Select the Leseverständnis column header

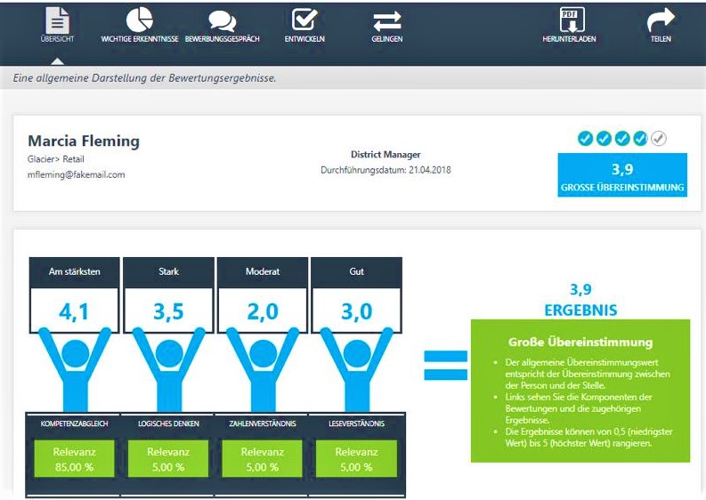[x=356, y=423]
